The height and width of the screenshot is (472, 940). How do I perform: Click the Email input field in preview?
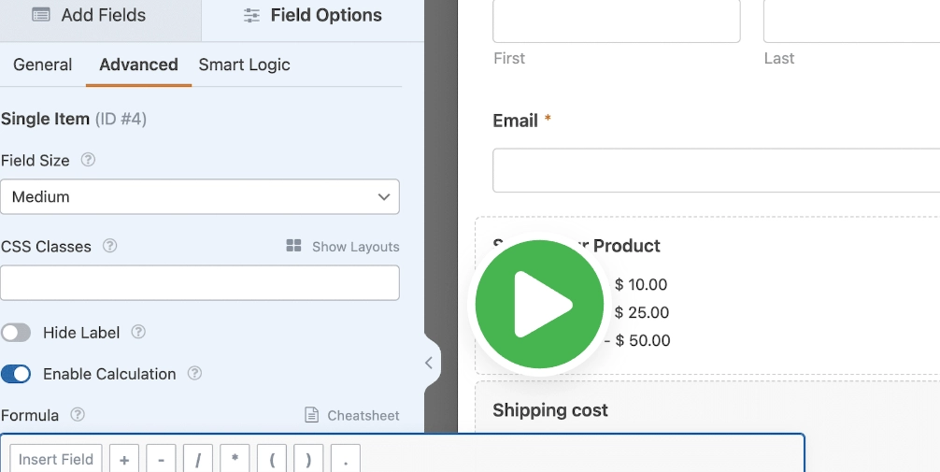[x=716, y=170]
